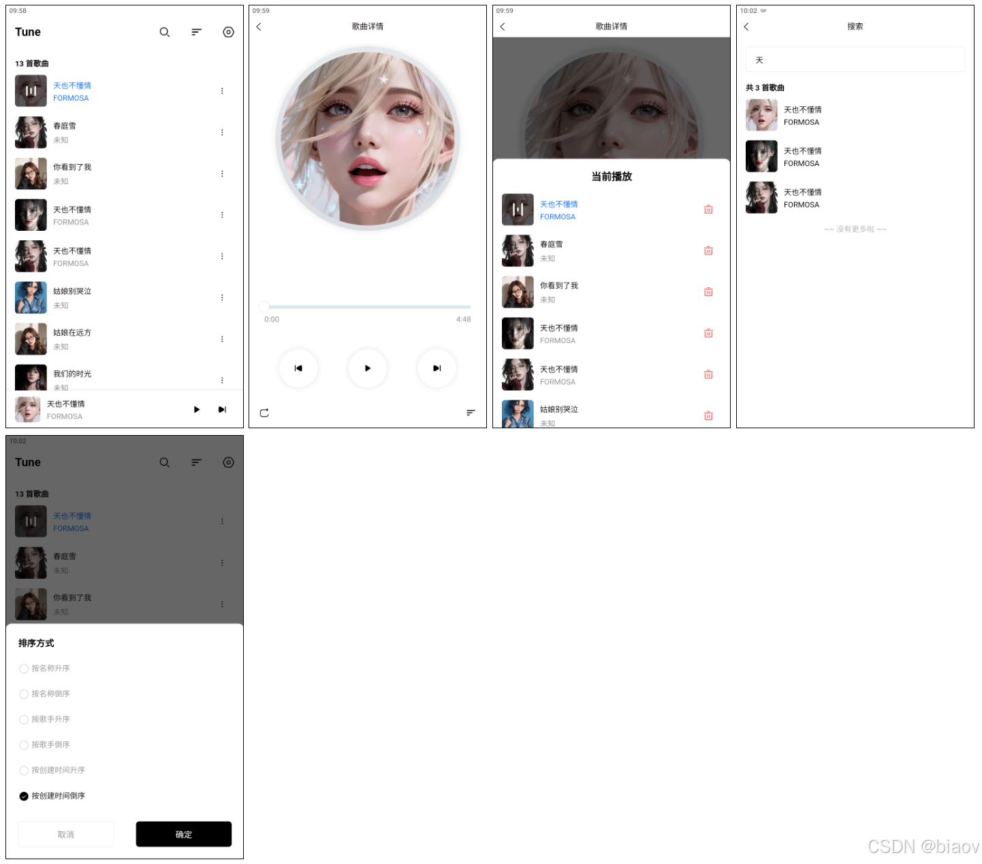The image size is (982, 864).
Task: Click 确定 button in sort dialog
Action: click(x=184, y=834)
